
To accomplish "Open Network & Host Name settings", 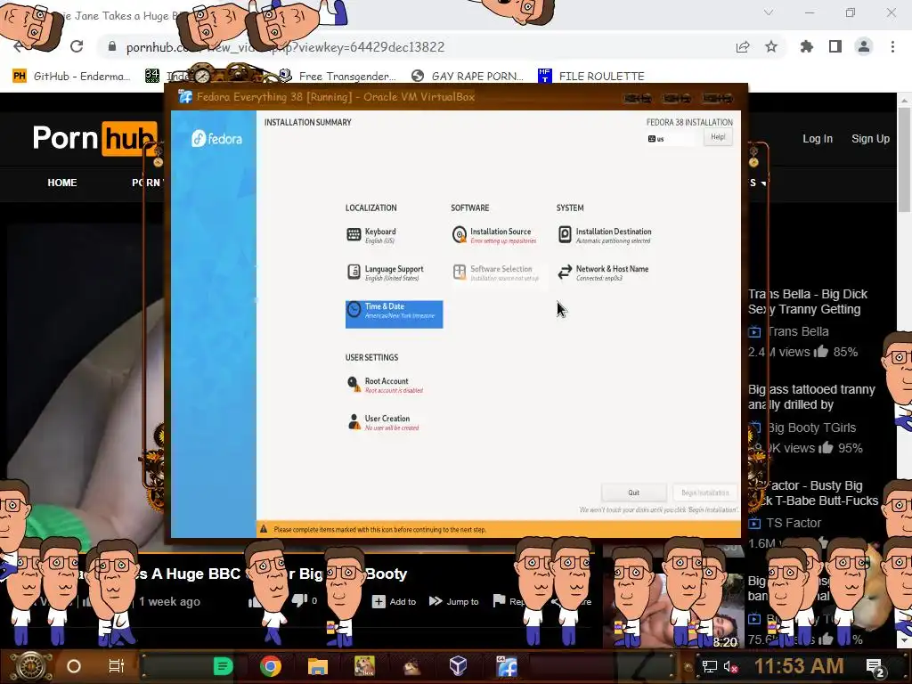I will [x=603, y=273].
